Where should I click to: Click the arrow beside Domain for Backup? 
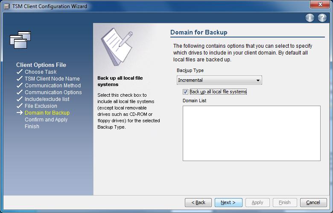[x=19, y=113]
